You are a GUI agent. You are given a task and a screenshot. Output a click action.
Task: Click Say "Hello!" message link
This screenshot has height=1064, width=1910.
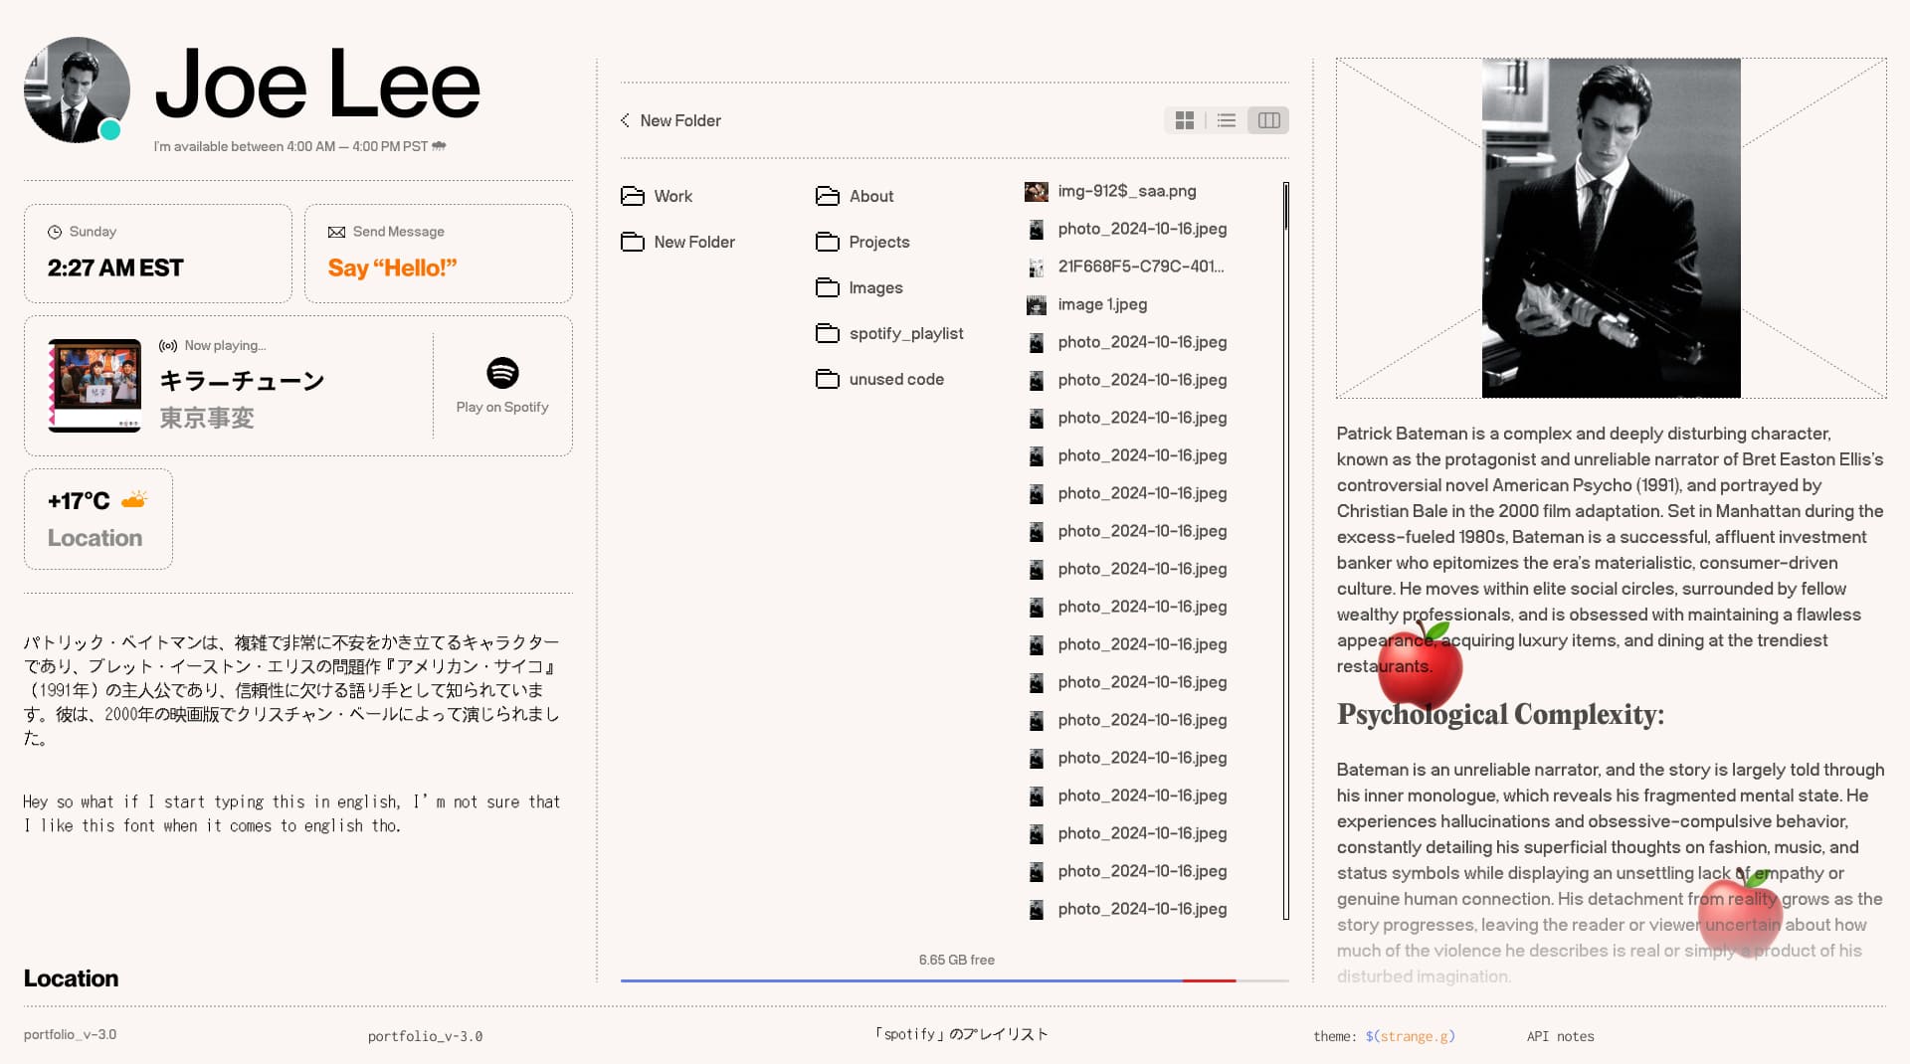tap(392, 267)
